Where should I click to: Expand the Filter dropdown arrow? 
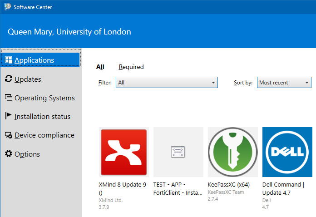click(213, 83)
